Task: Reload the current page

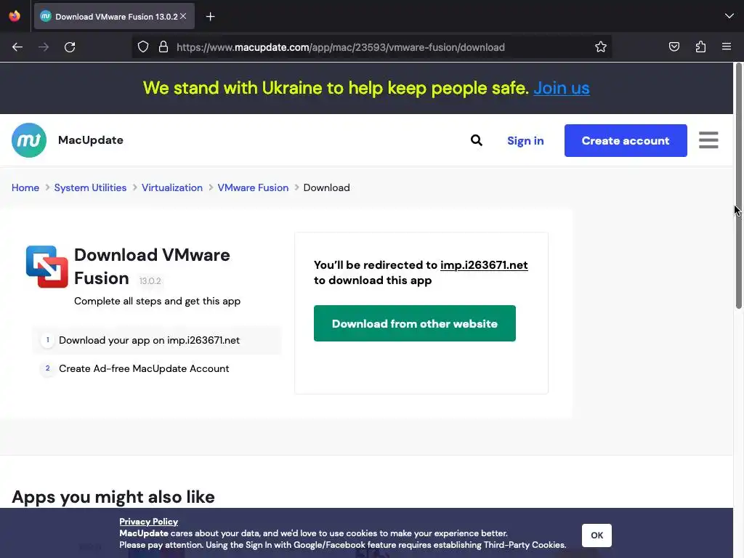Action: (x=70, y=47)
